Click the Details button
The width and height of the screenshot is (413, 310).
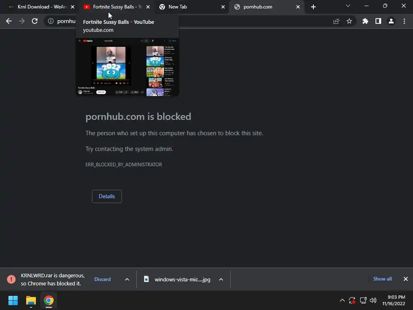click(x=106, y=197)
